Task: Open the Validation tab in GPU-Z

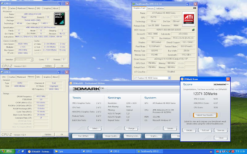Action: pos(160,8)
